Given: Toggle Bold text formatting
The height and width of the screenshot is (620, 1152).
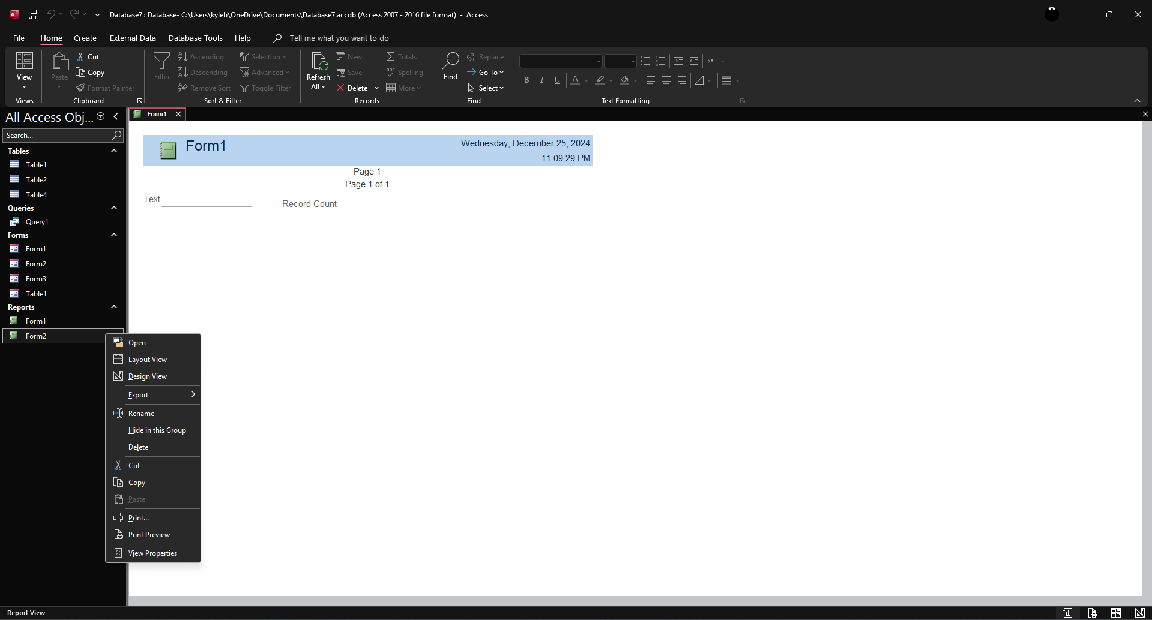Looking at the screenshot, I should tap(526, 80).
